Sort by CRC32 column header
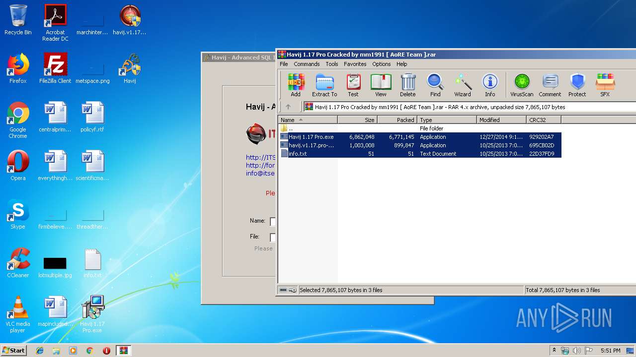The height and width of the screenshot is (357, 636). (544, 120)
